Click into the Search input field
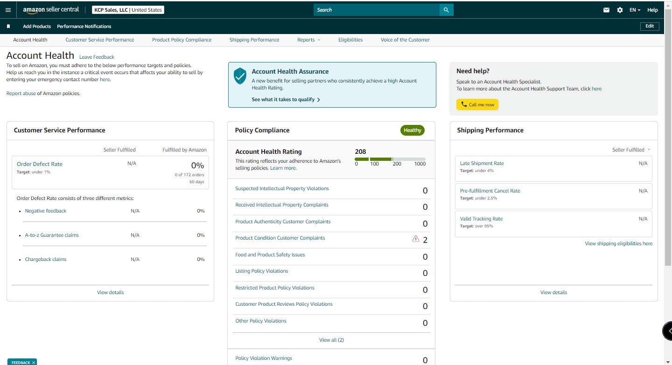672x365 pixels. click(376, 10)
